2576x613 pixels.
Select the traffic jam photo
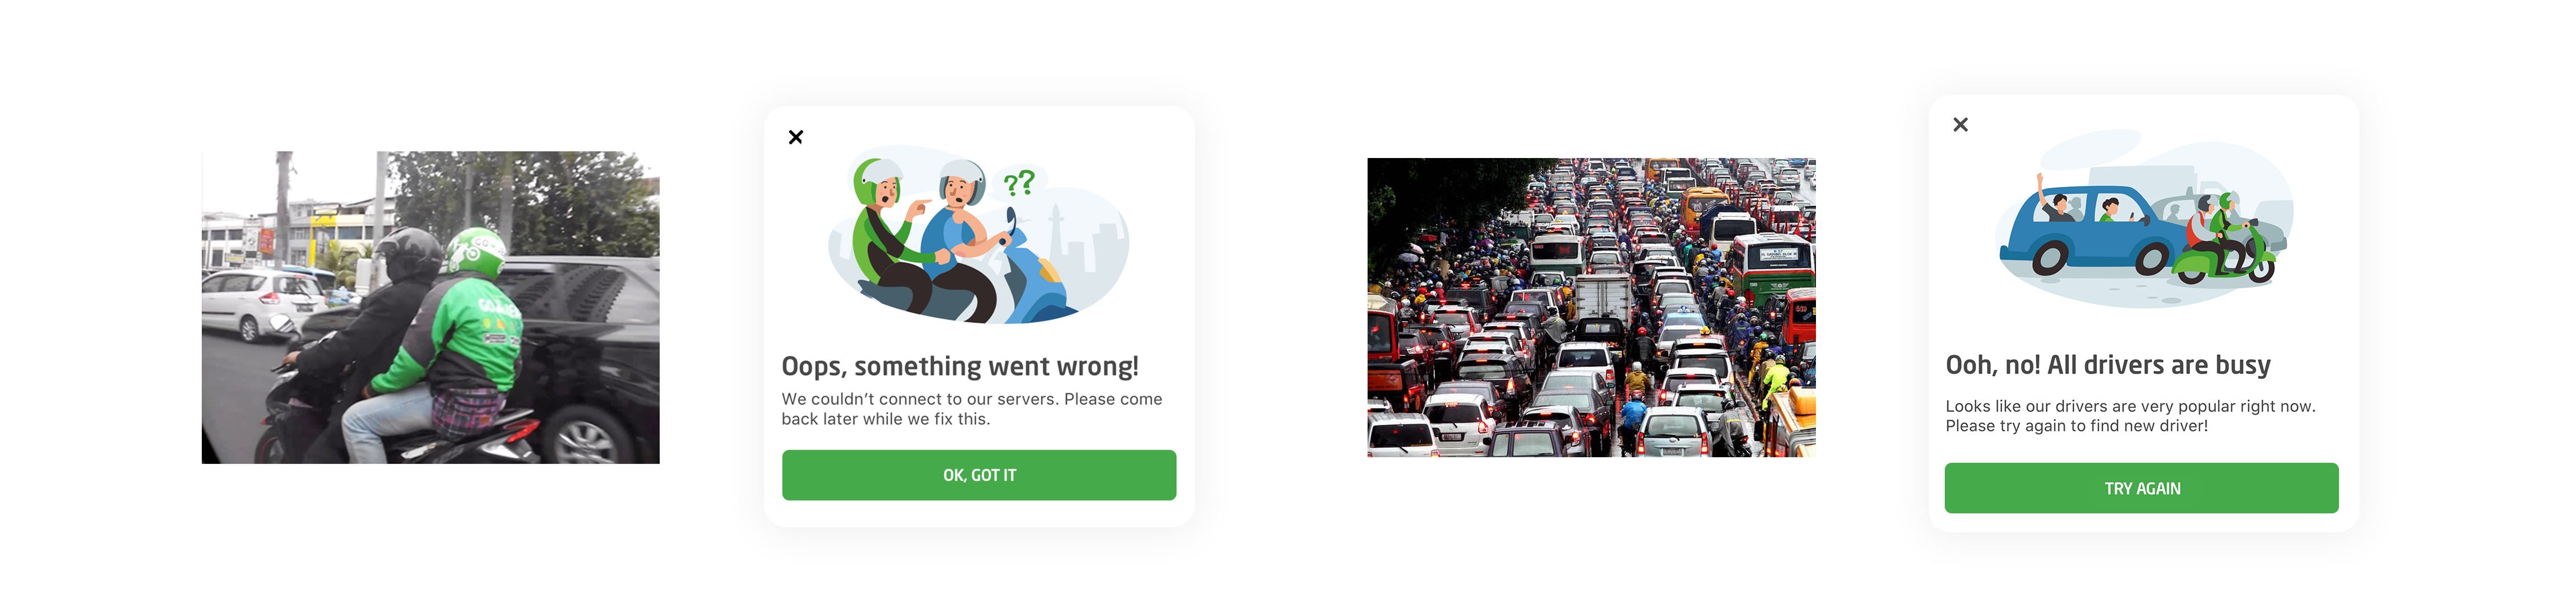point(1591,307)
